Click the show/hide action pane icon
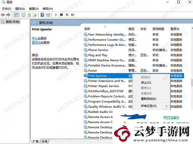 [48, 15]
